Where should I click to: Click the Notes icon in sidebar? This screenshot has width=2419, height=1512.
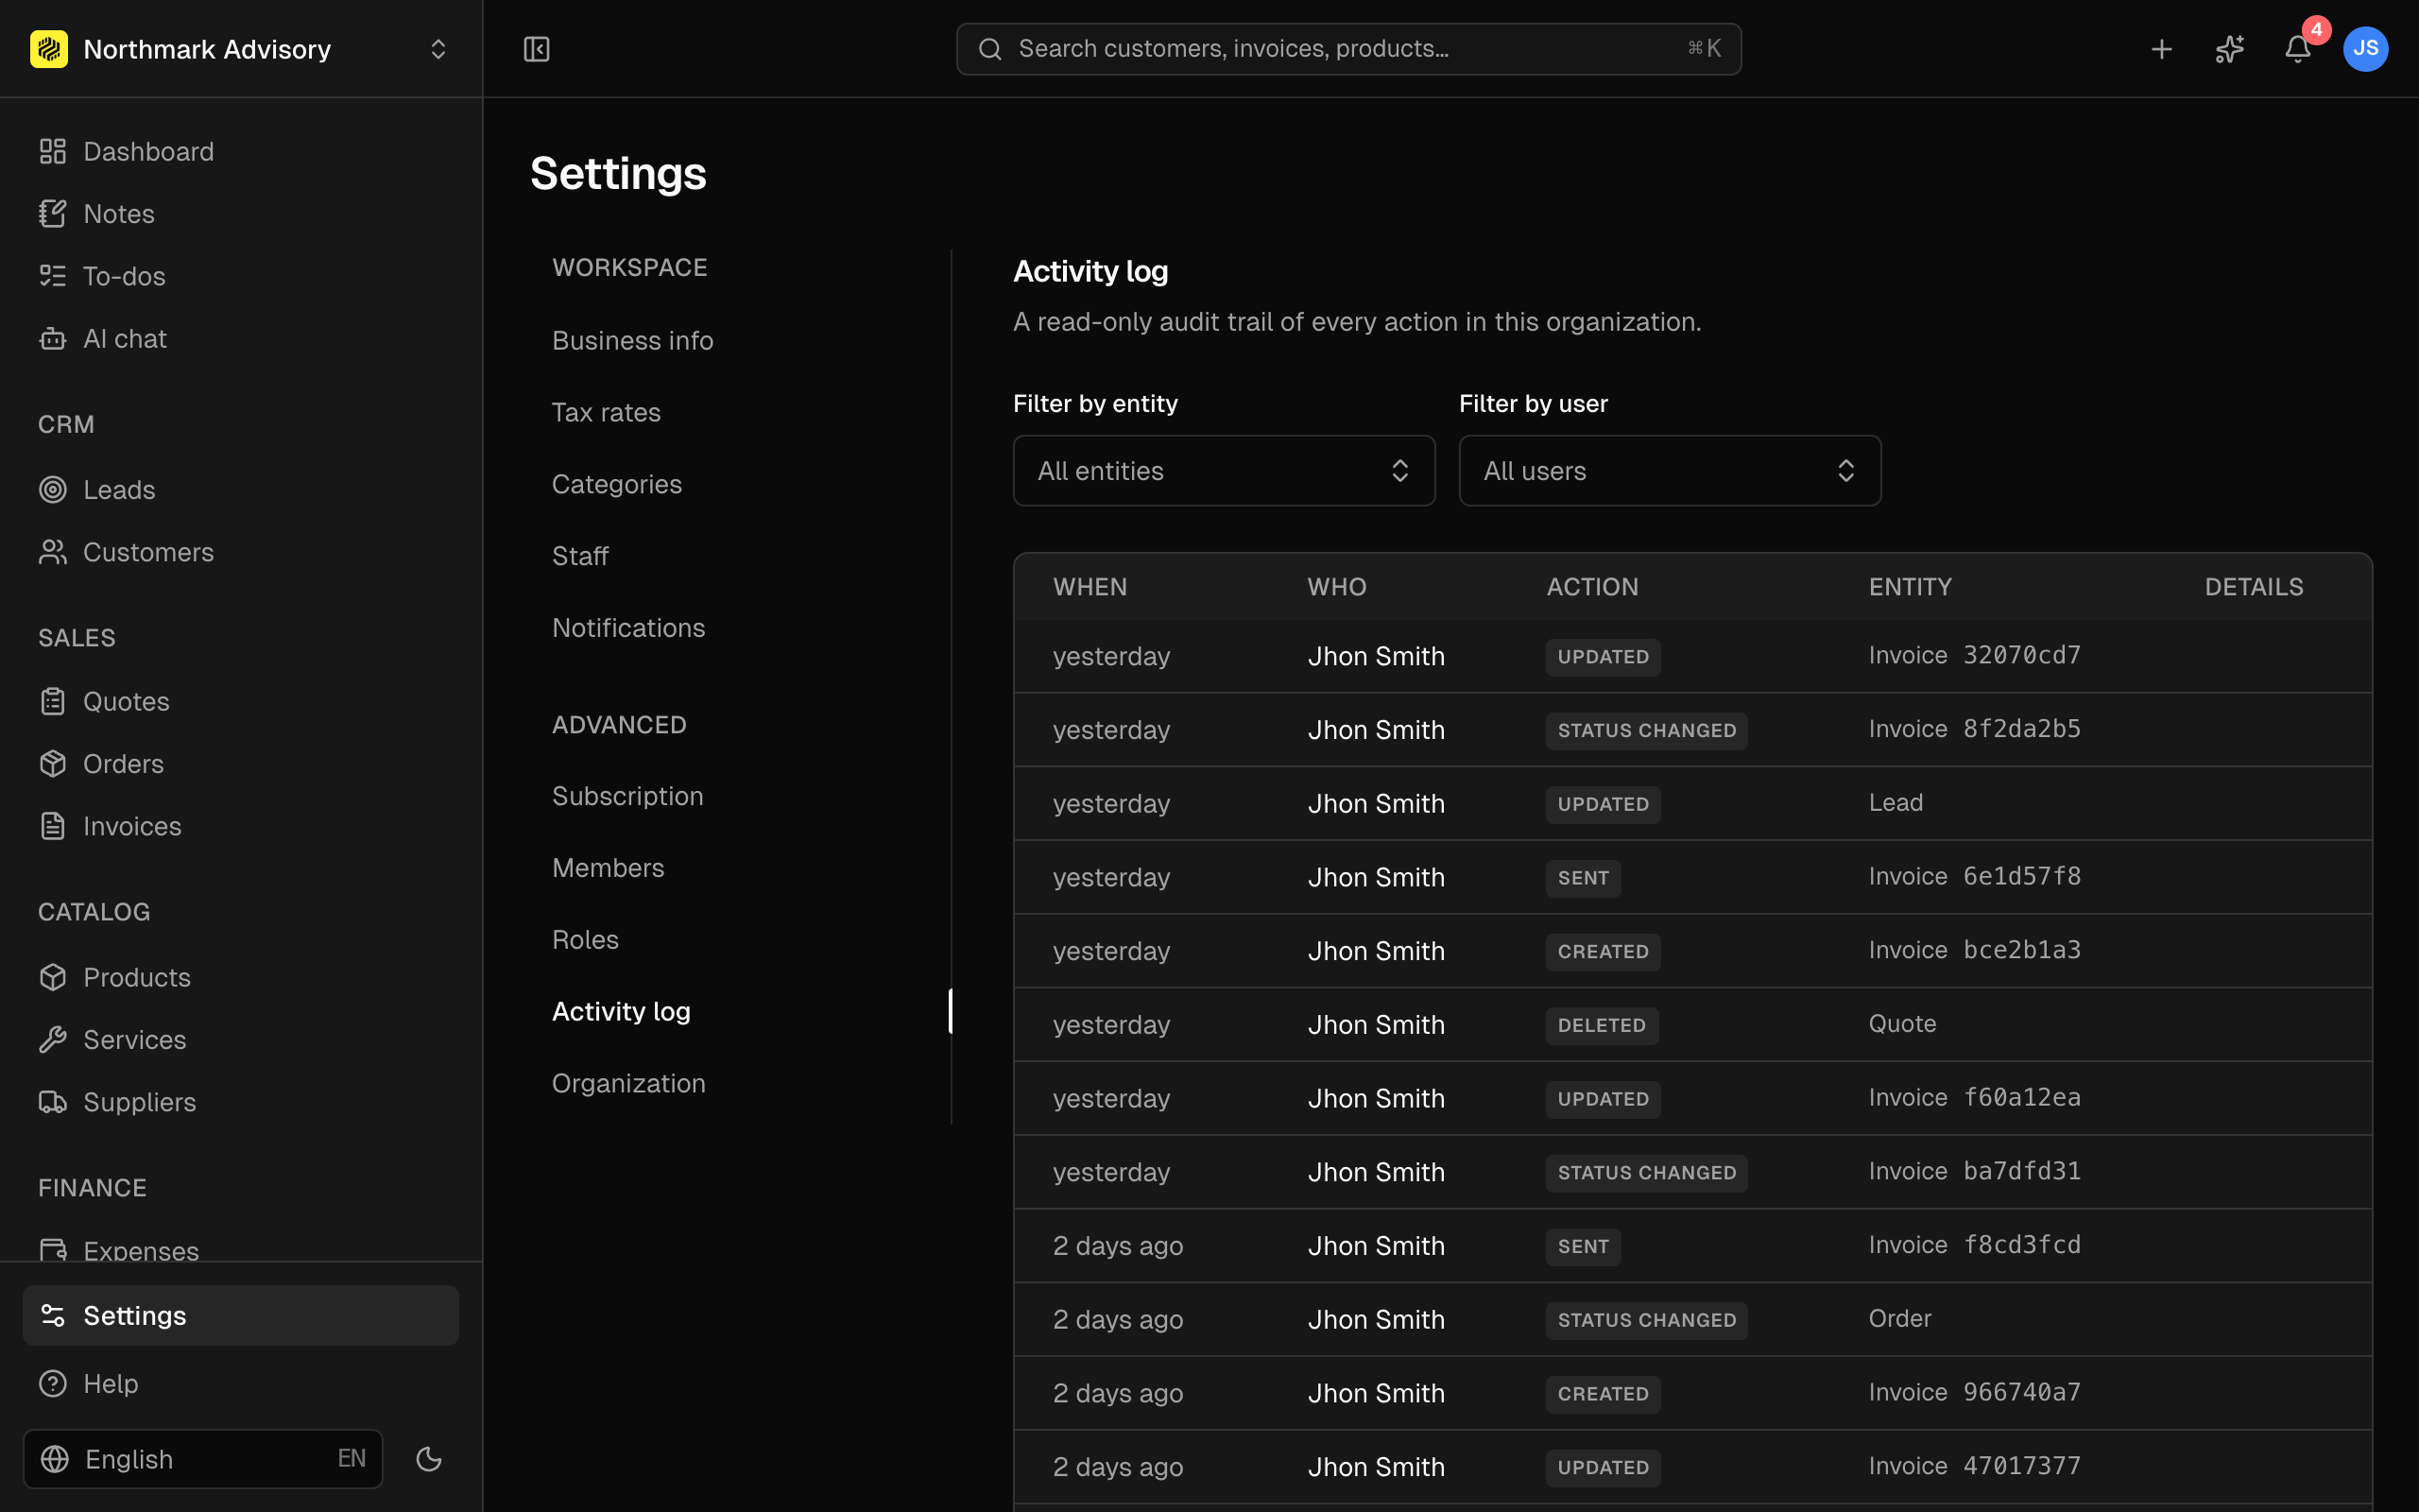(x=53, y=214)
